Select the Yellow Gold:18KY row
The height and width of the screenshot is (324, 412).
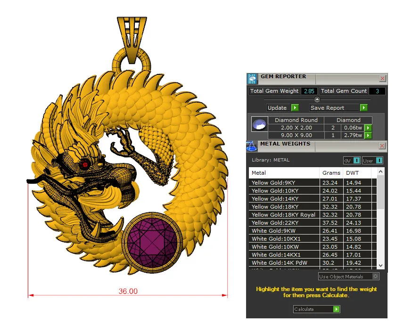(313, 207)
